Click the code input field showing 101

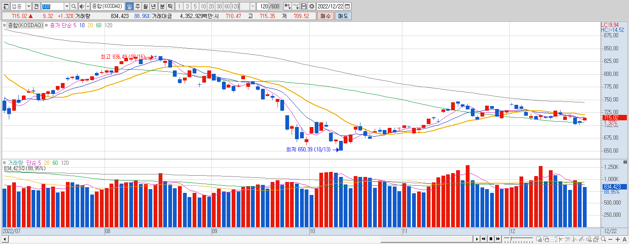click(52, 6)
